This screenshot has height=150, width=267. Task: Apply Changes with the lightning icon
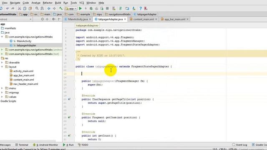pyautogui.click(x=86, y=8)
